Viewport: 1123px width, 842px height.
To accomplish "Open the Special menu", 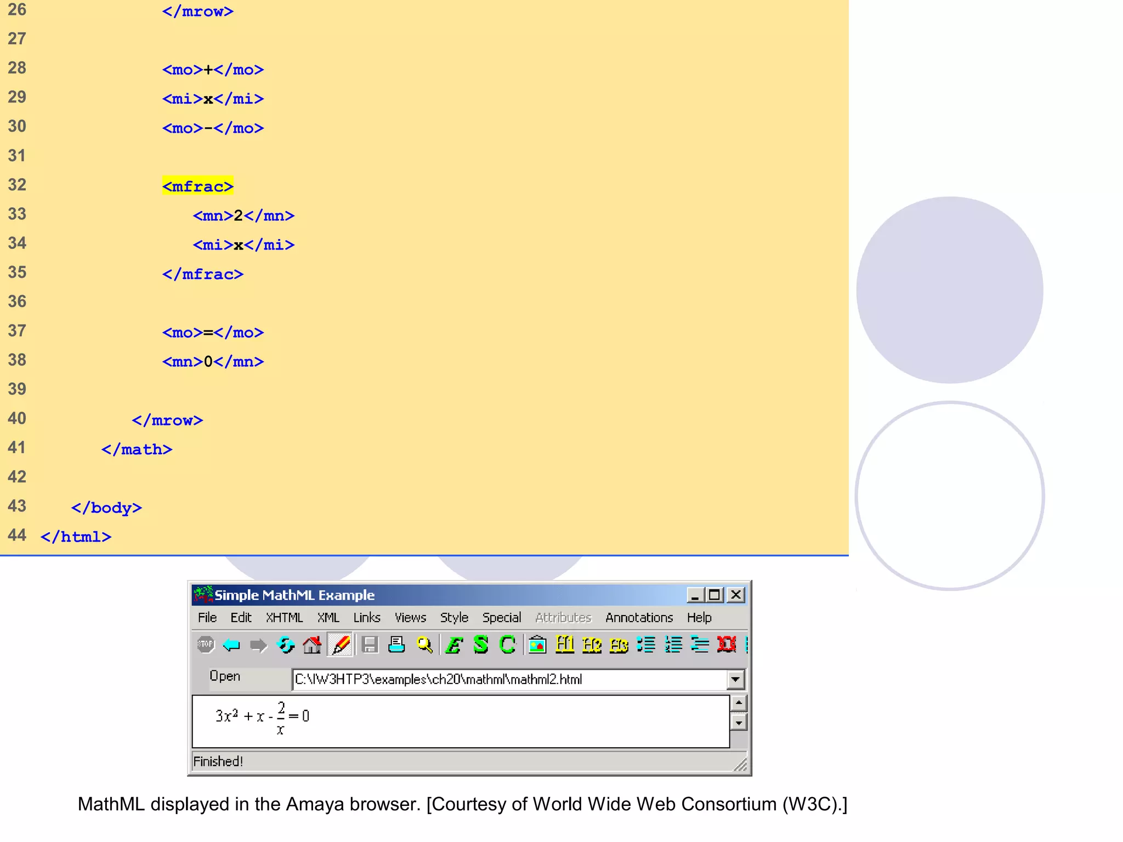I will click(x=502, y=617).
